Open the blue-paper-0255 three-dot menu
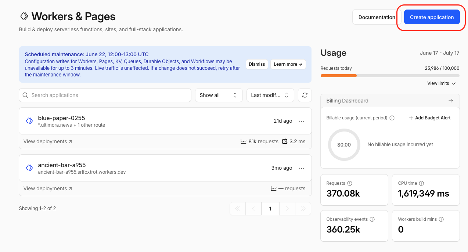The image size is (468, 252). coord(301,121)
